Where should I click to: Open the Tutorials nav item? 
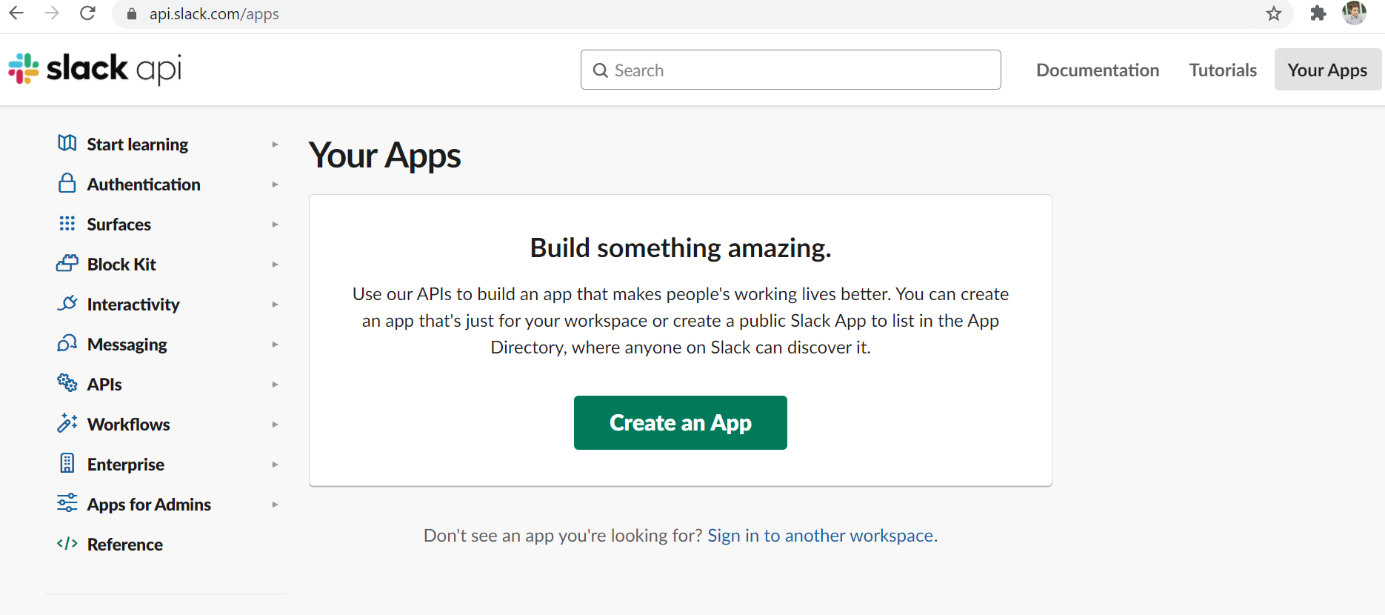[1223, 70]
